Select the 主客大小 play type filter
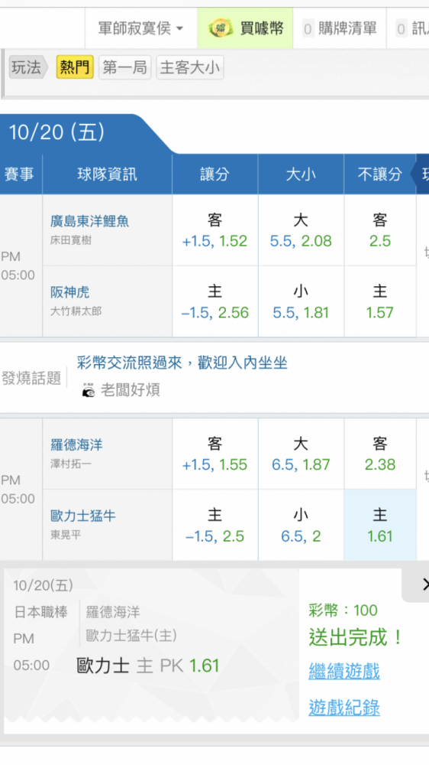The image size is (429, 765). click(190, 67)
